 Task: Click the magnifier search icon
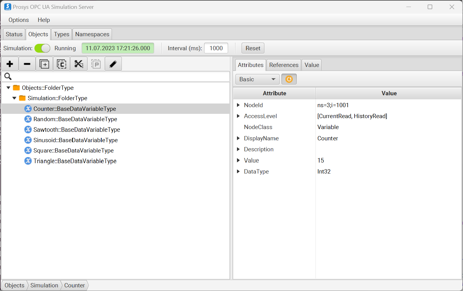click(x=8, y=76)
